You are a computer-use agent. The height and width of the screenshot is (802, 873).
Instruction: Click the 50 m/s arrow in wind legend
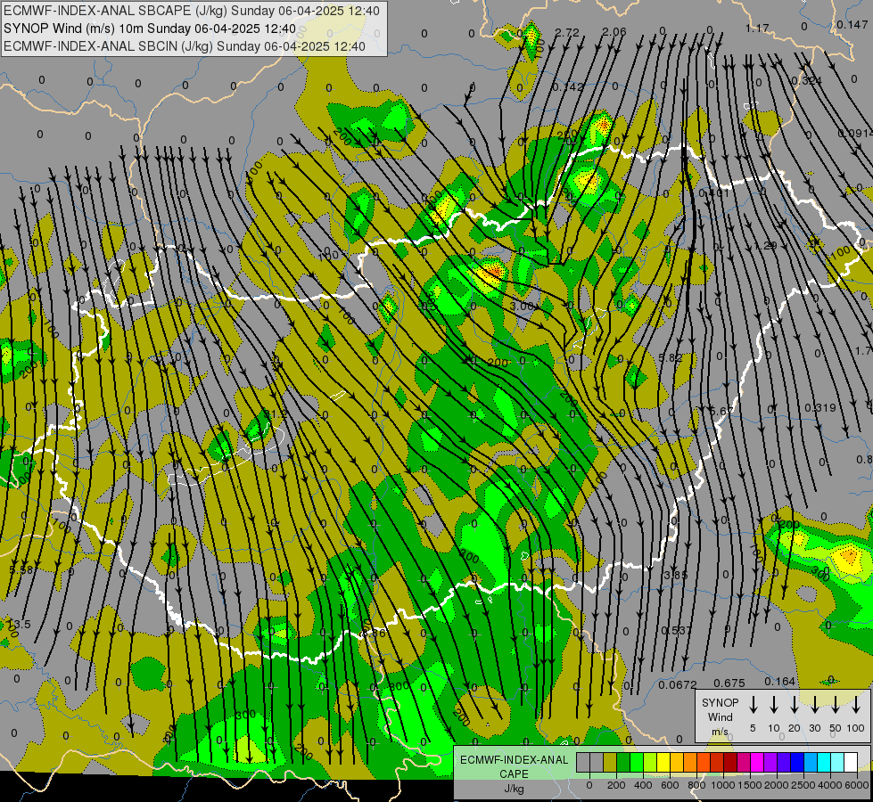[836, 704]
